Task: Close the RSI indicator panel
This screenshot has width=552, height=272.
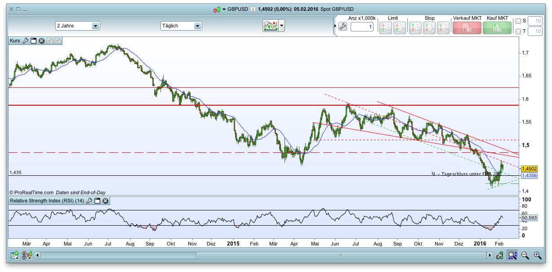Action: 105,201
